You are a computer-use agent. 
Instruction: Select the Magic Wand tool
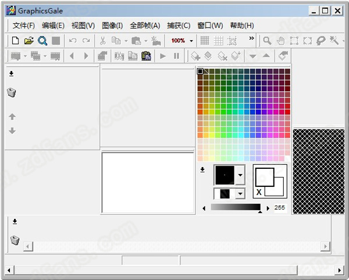334,40
